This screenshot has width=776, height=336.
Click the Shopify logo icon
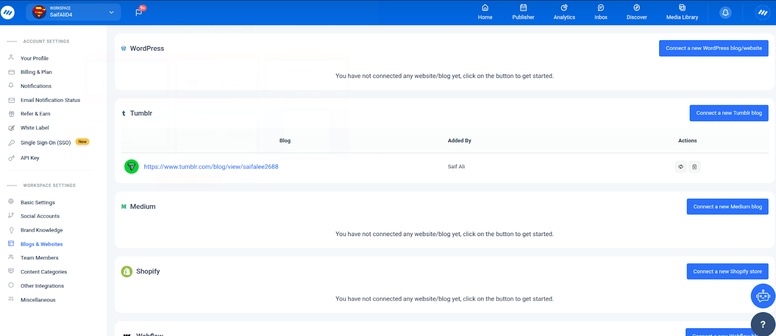(x=127, y=272)
